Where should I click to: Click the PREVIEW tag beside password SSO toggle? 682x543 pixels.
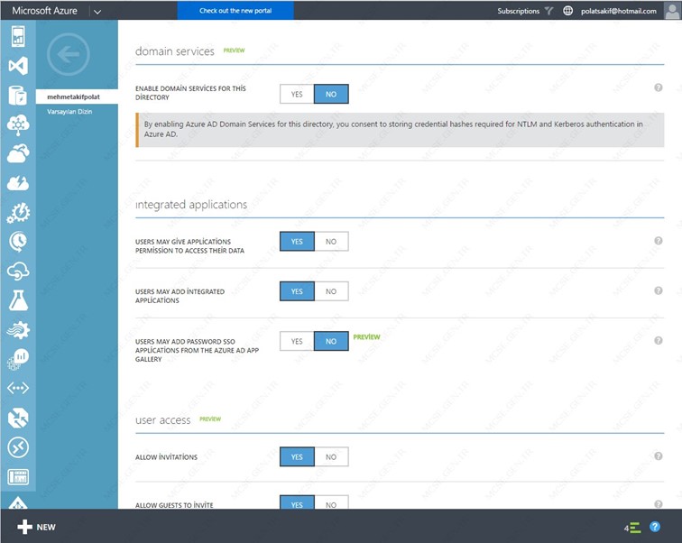pos(366,337)
